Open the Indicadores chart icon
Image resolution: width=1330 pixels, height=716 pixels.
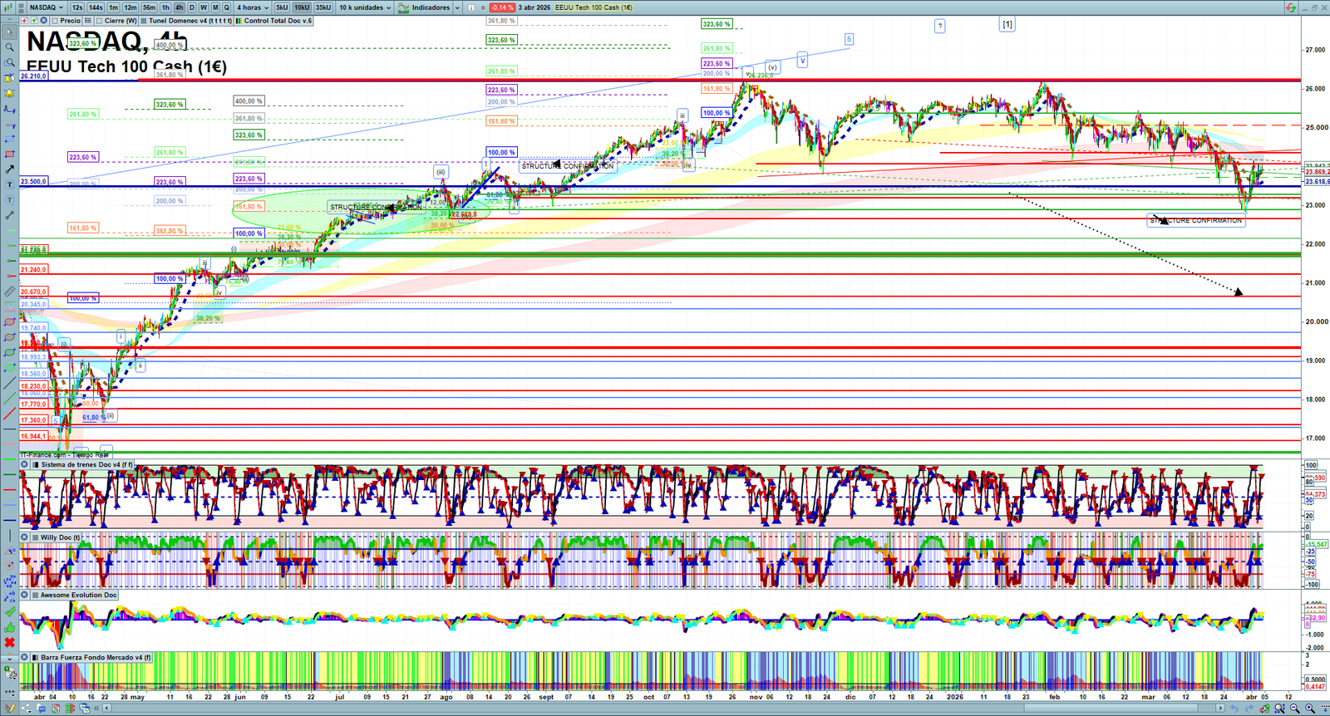click(404, 7)
